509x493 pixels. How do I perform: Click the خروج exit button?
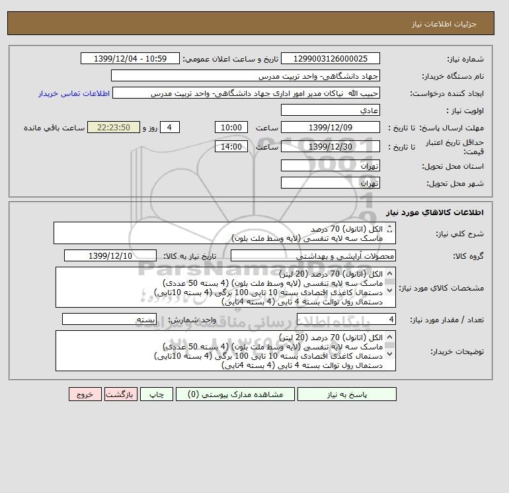click(x=85, y=394)
